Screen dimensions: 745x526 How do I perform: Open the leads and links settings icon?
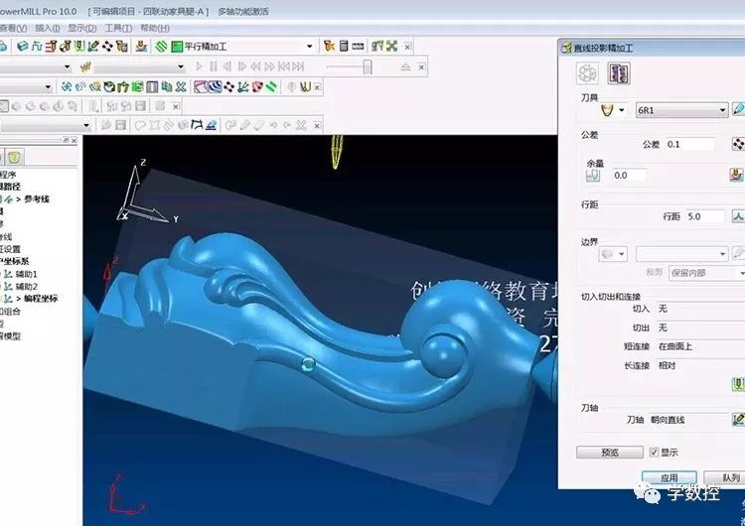coord(738,384)
